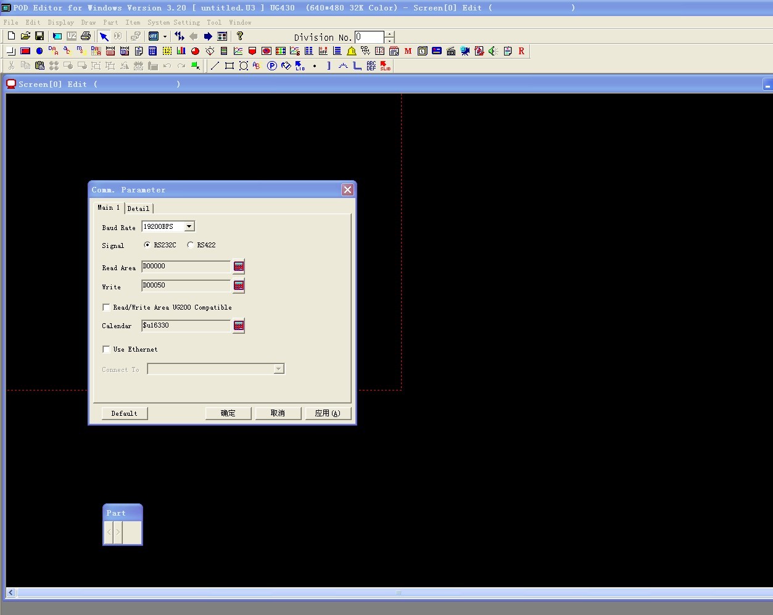Expand the Baud Rate dropdown
773x615 pixels.
[x=189, y=227]
